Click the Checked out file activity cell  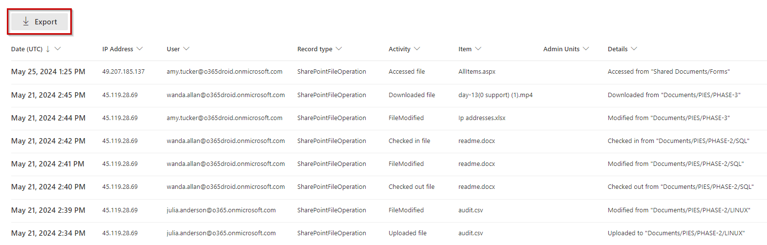(412, 187)
